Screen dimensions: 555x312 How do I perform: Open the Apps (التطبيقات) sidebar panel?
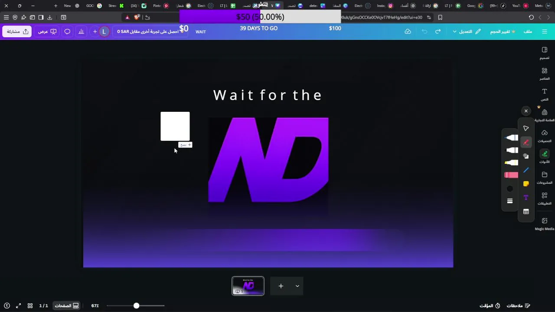544,198
